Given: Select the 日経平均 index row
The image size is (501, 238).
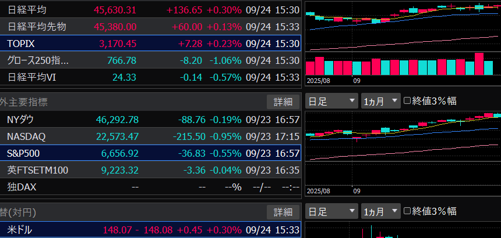Looking at the screenshot, I should click(x=150, y=10).
